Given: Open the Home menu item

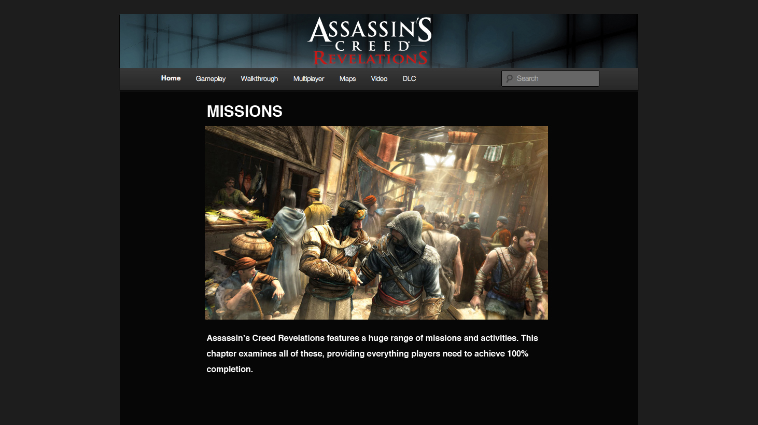Looking at the screenshot, I should [x=171, y=78].
